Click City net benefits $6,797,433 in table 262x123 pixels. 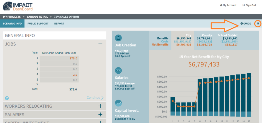pyautogui.click(x=184, y=44)
